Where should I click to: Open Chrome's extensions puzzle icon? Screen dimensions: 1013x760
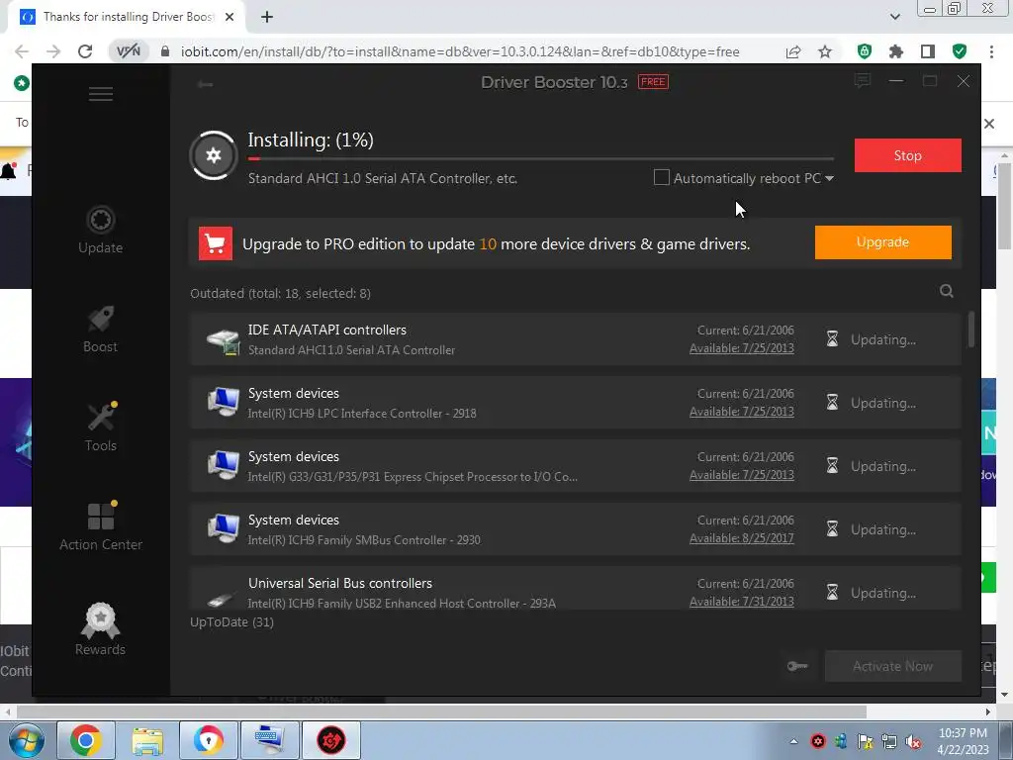896,51
